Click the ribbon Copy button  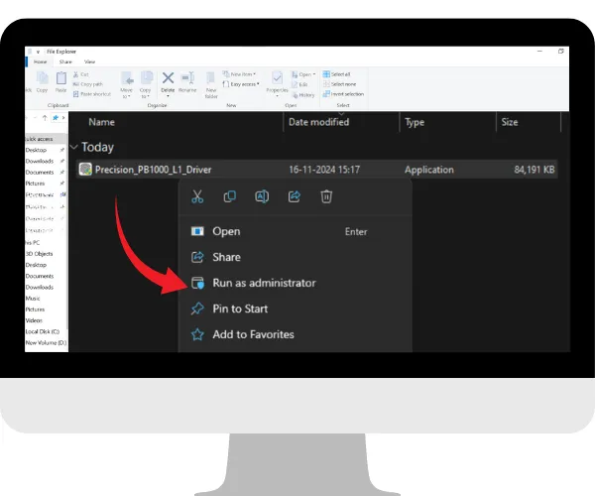coord(42,82)
